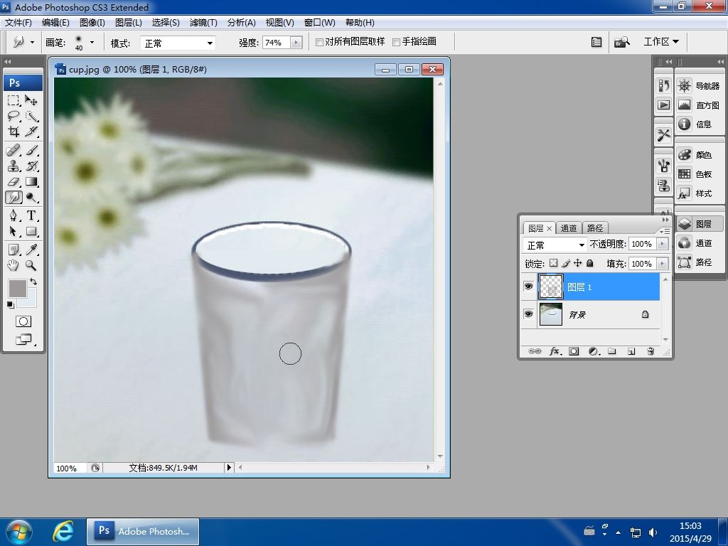Select the Eraser tool
The height and width of the screenshot is (546, 728).
[14, 182]
